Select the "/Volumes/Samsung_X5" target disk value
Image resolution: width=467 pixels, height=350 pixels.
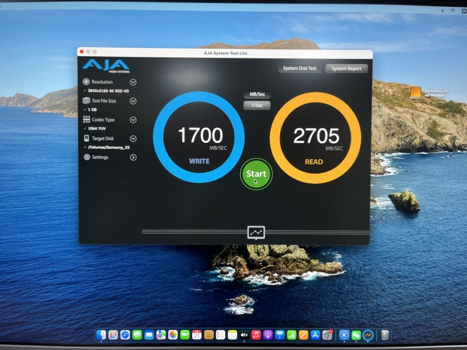click(109, 147)
